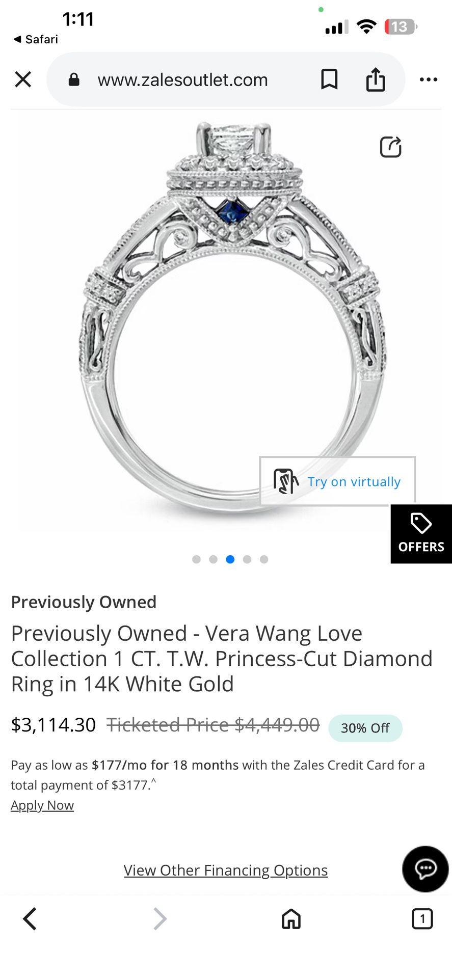Open the three-dot more options menu
The height and width of the screenshot is (978, 452).
click(429, 79)
